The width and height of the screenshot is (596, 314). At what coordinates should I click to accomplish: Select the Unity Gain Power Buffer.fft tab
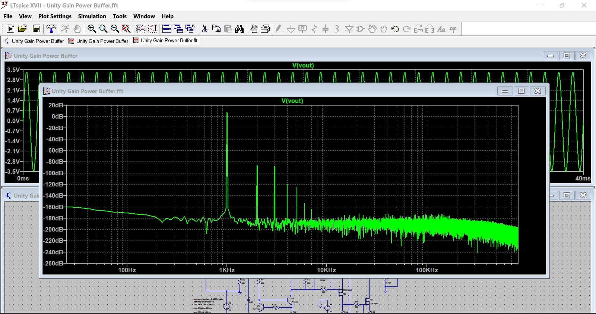pyautogui.click(x=165, y=41)
